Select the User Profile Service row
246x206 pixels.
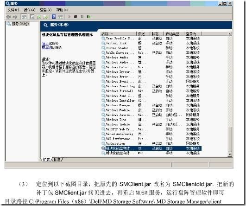tap(151, 39)
